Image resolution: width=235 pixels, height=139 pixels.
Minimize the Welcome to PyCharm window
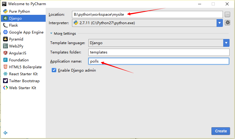[200, 4]
